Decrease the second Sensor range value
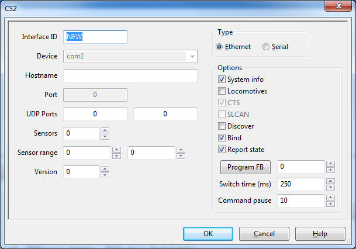This screenshot has height=249, width=356. click(x=181, y=155)
